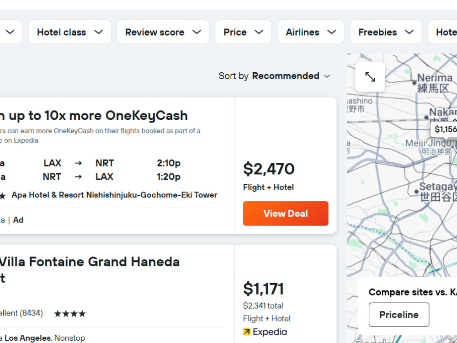Click the Compare sites vs. heading
Viewport: 457px width, 343px height.
point(413,292)
